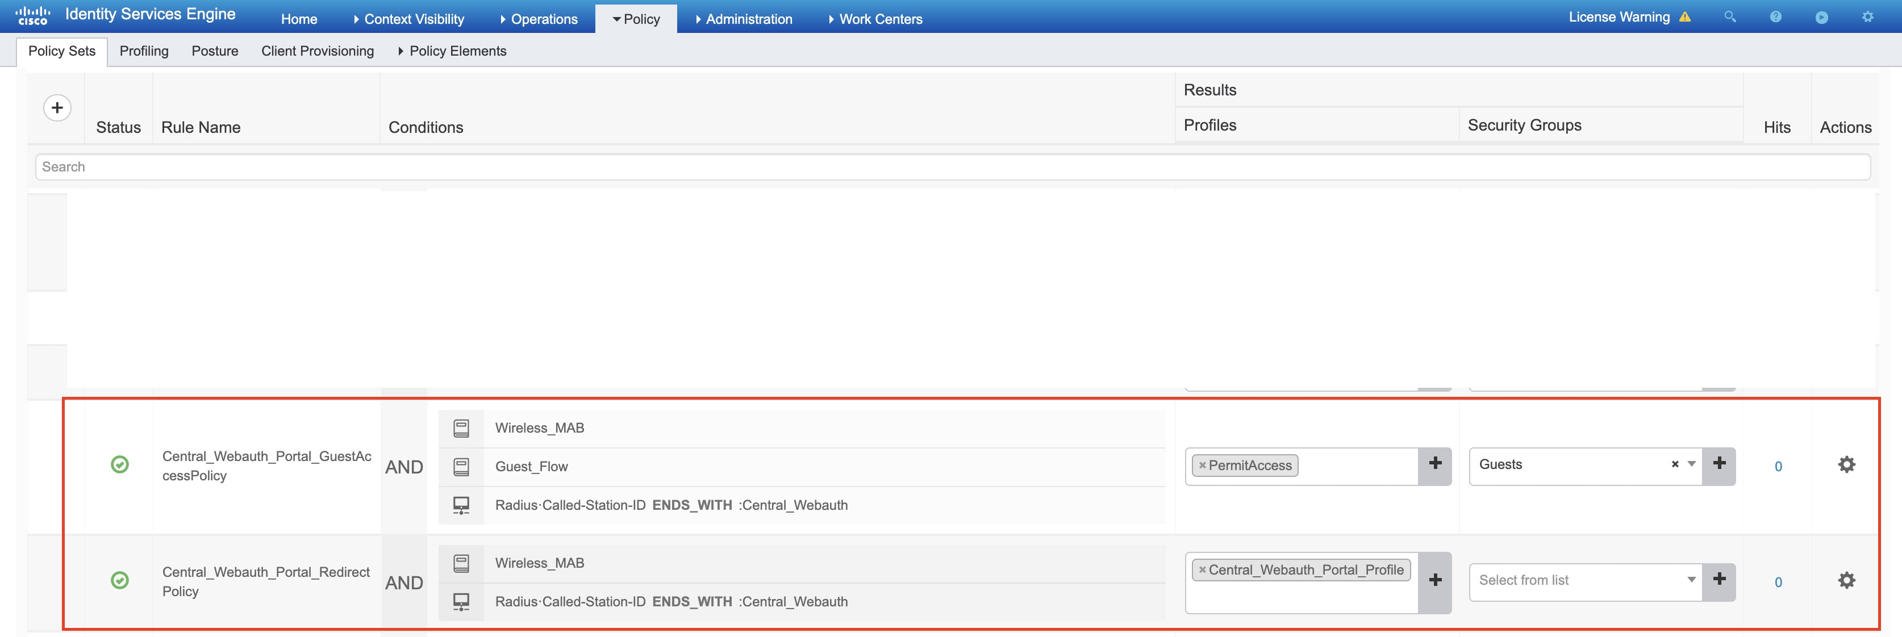1902x637 pixels.
Task: Click Wireless_MAB condition in Redirect Policy rule
Action: click(540, 563)
